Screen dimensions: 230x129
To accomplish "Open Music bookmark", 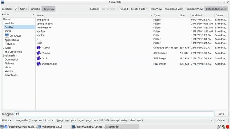I will click(x=8, y=67).
